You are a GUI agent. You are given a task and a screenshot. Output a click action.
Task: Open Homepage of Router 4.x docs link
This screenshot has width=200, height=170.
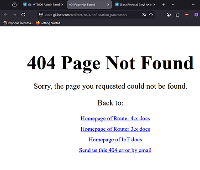pyautogui.click(x=115, y=118)
